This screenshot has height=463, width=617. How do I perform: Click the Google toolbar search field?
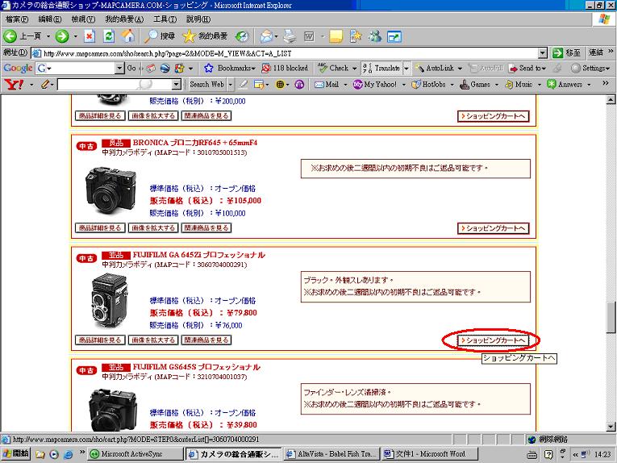coord(81,68)
